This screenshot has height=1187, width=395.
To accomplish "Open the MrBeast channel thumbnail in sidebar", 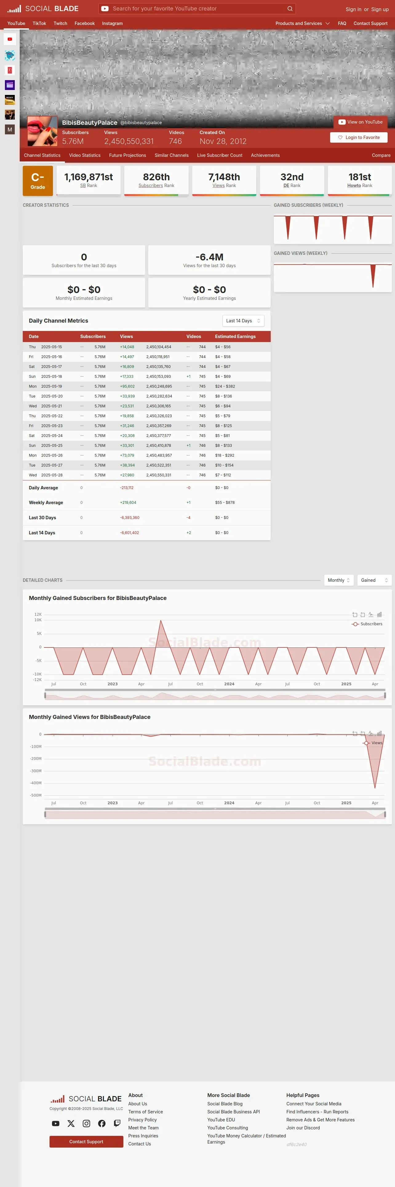I will (x=10, y=55).
